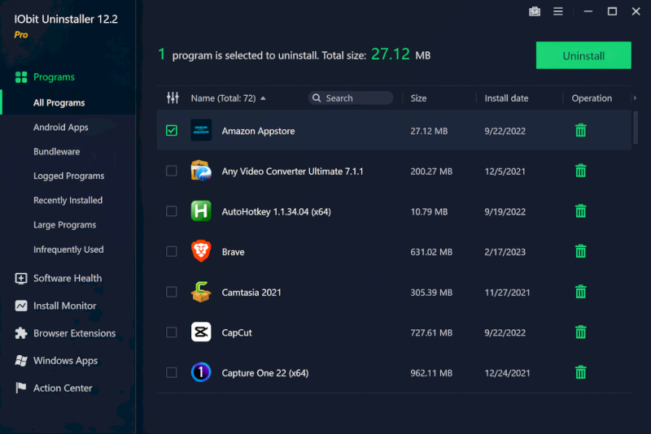The width and height of the screenshot is (651, 434).
Task: Open the hamburger options menu
Action: point(558,11)
